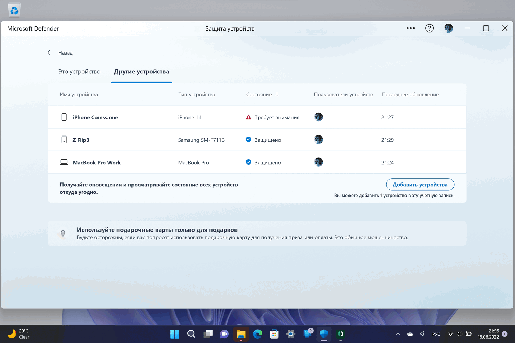Viewport: 515px width, 343px height.
Task: Switch to the Это устройство tab
Action: point(79,71)
